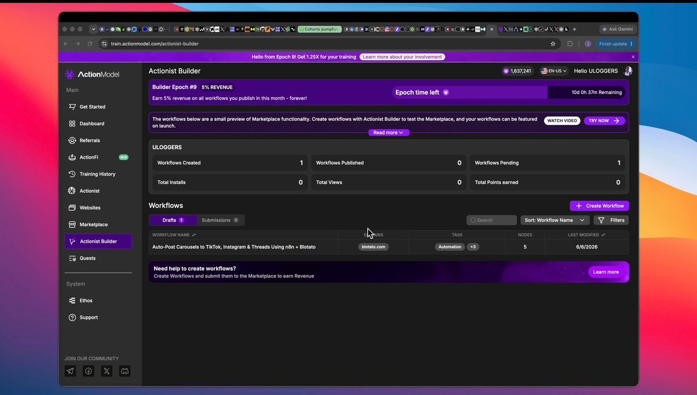Open a new browser tab
Screen dimensions: 697x395
tap(574, 29)
